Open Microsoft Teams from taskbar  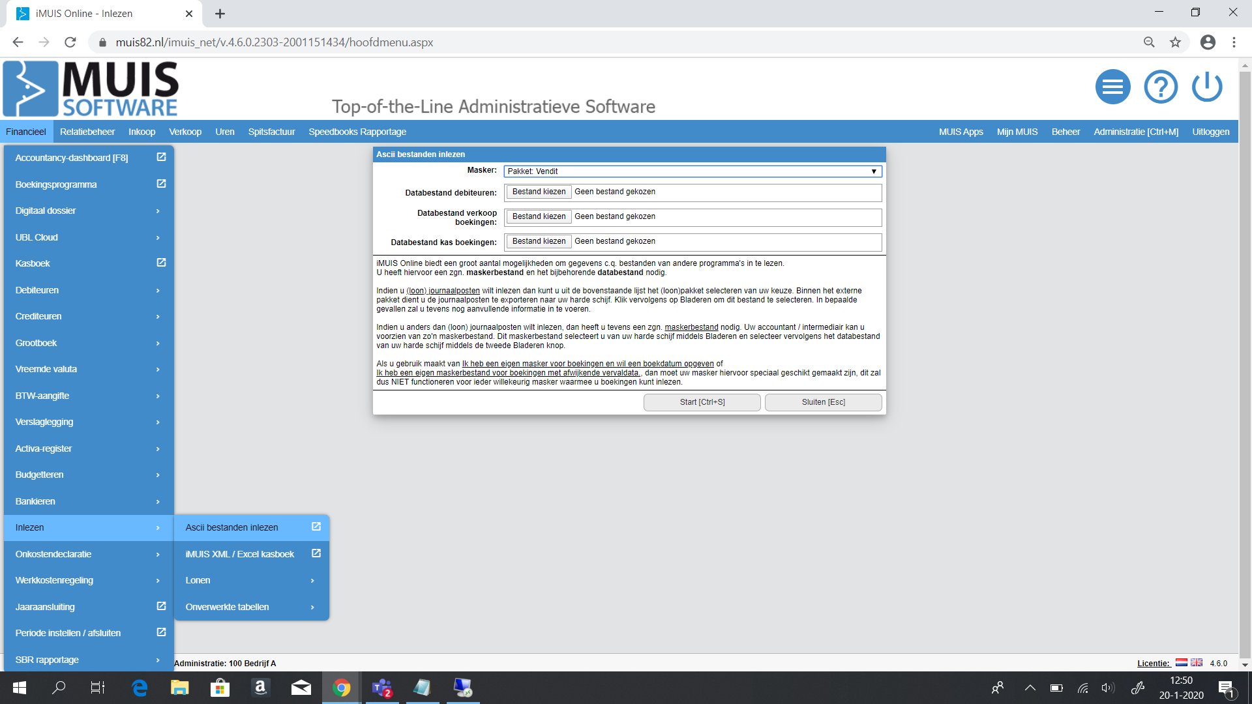[x=381, y=688]
